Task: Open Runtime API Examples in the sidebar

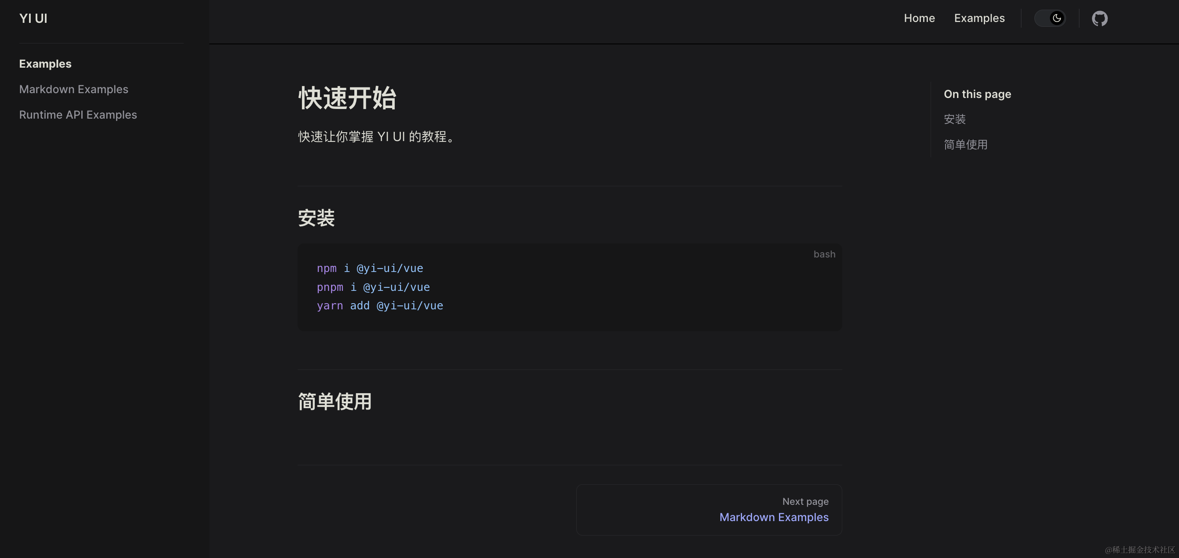Action: tap(78, 115)
